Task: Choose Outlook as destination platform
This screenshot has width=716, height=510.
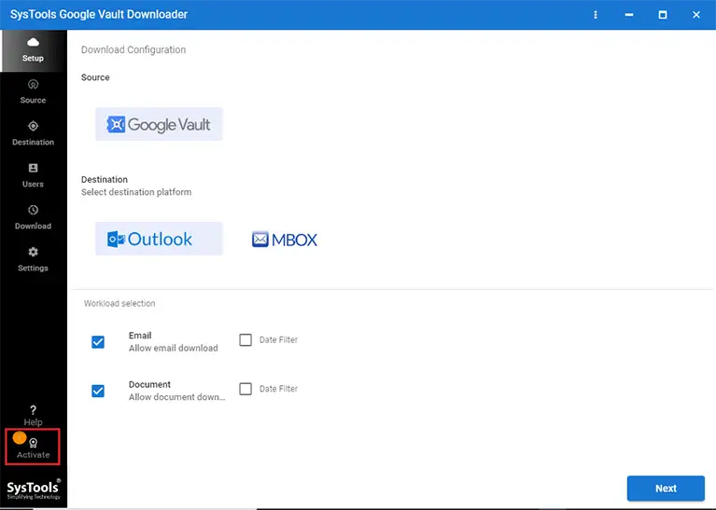Action: pyautogui.click(x=159, y=239)
